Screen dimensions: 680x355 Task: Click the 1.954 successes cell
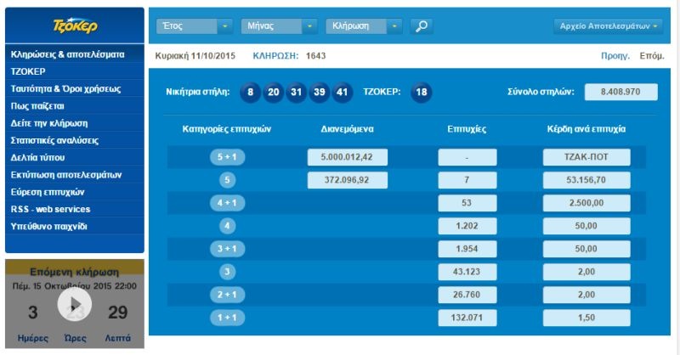tap(467, 249)
